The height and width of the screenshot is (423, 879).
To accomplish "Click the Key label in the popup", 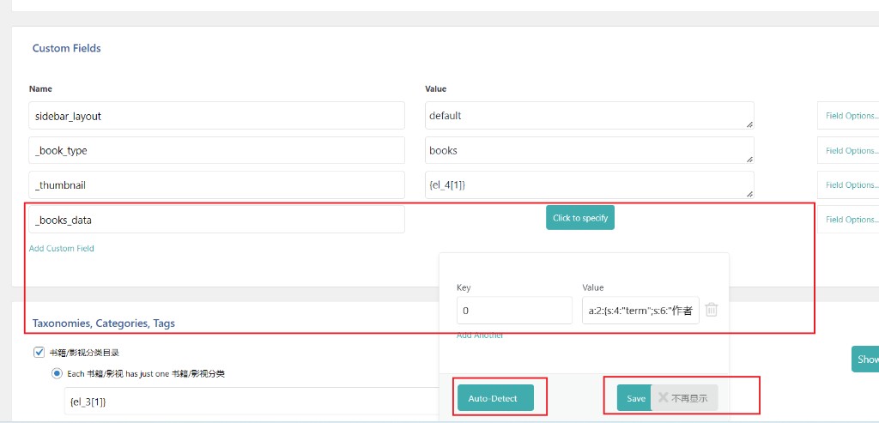I will tap(464, 287).
